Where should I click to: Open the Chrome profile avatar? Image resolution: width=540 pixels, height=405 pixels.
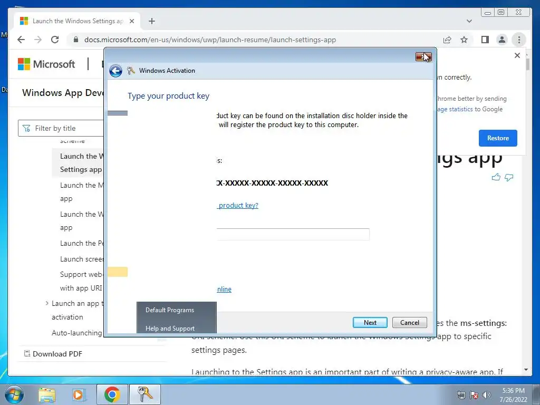(502, 40)
